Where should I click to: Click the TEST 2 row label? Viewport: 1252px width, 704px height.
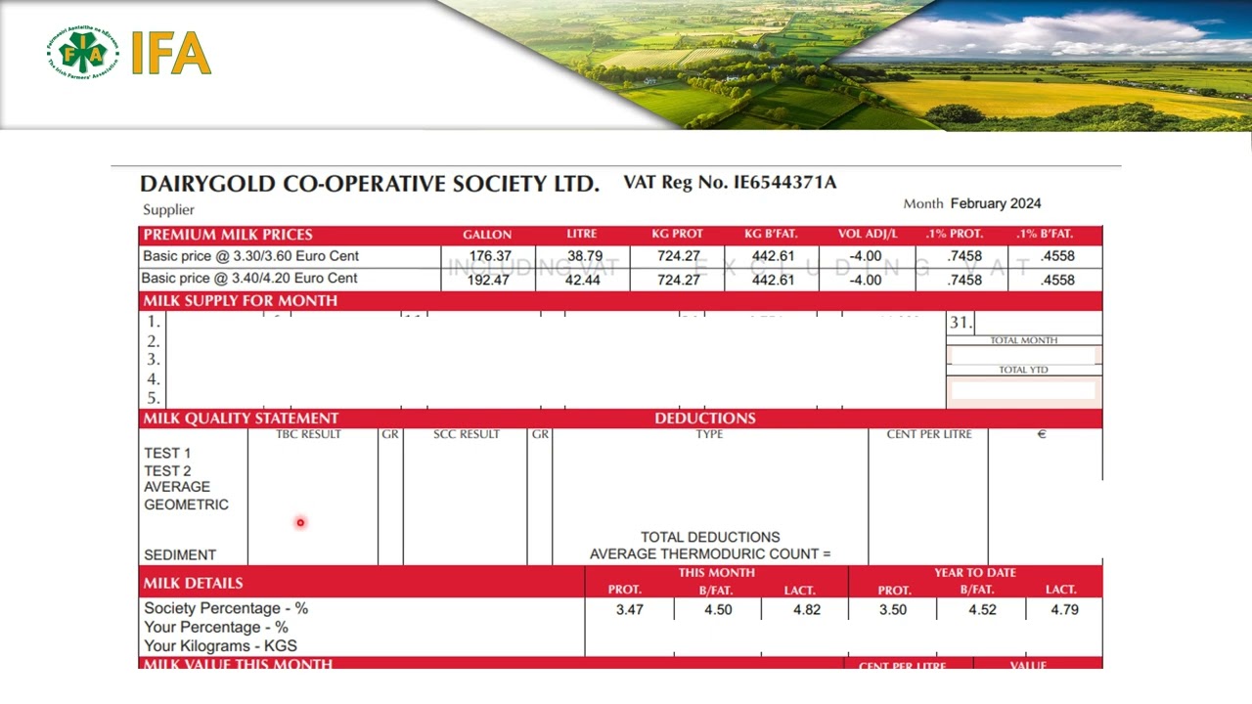tap(167, 471)
